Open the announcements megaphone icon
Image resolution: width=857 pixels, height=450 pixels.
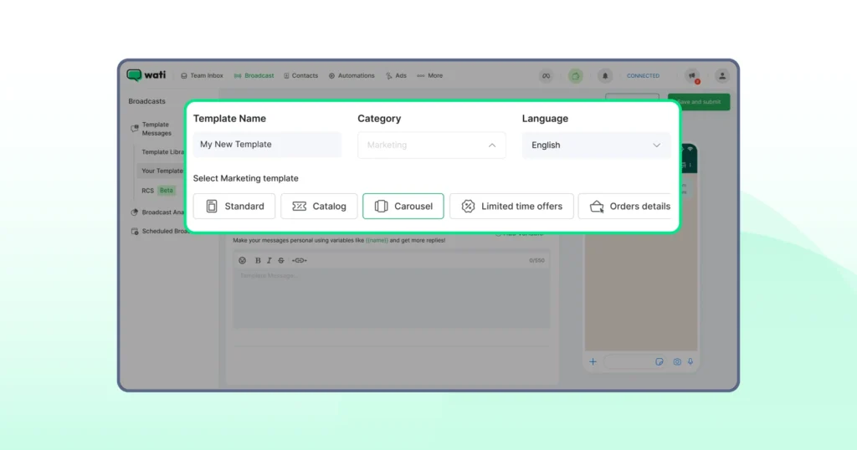point(692,76)
